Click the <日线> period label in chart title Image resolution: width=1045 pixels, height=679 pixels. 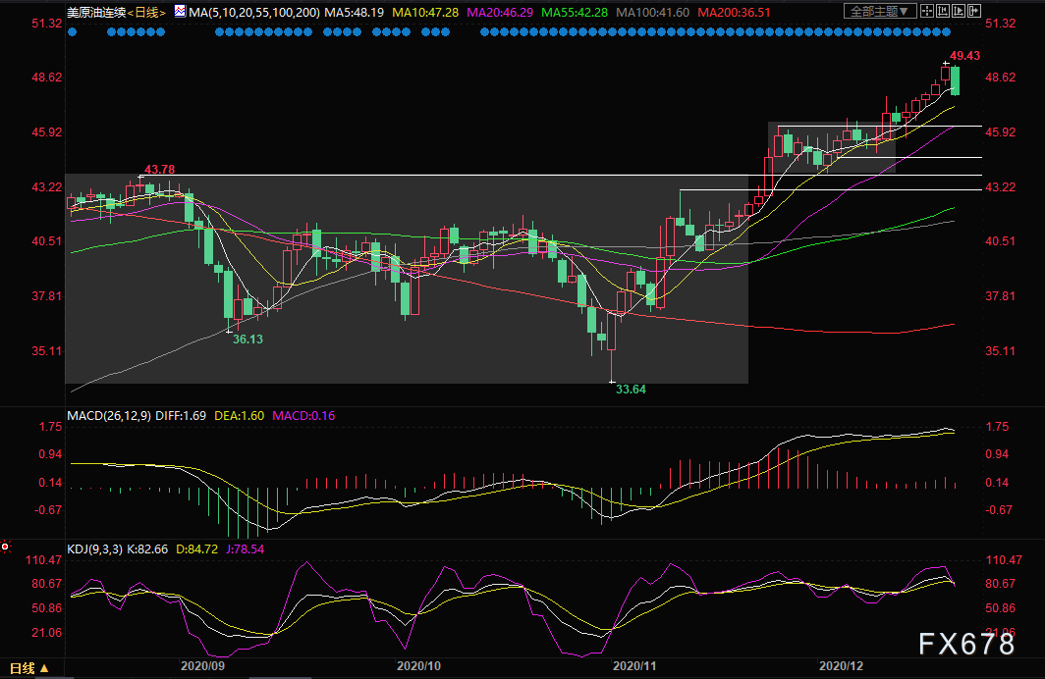[x=149, y=12]
